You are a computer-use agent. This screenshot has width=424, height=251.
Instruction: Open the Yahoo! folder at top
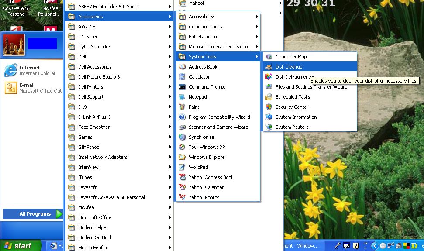[x=229, y=3]
